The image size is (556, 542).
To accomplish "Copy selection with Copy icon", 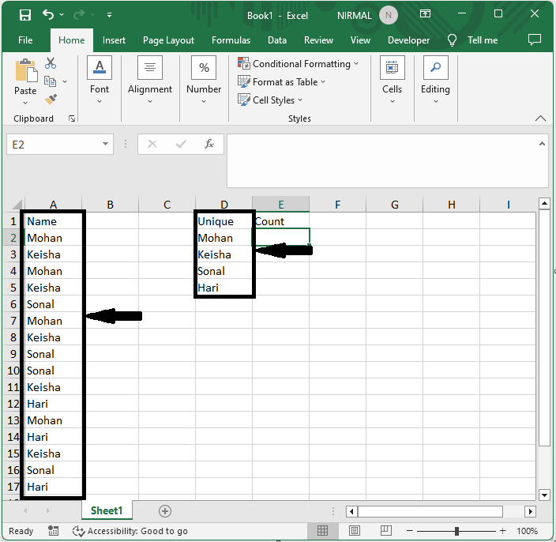I will pos(50,81).
